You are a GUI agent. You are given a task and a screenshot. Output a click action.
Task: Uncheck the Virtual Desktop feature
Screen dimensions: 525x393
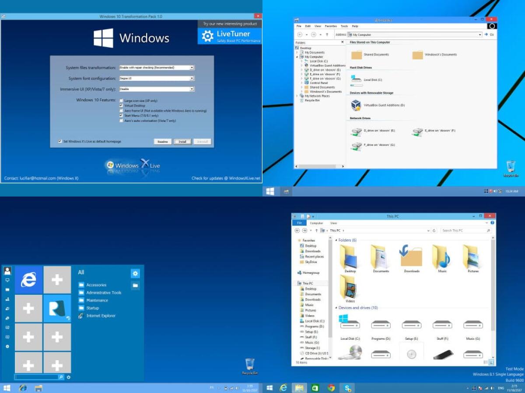121,105
